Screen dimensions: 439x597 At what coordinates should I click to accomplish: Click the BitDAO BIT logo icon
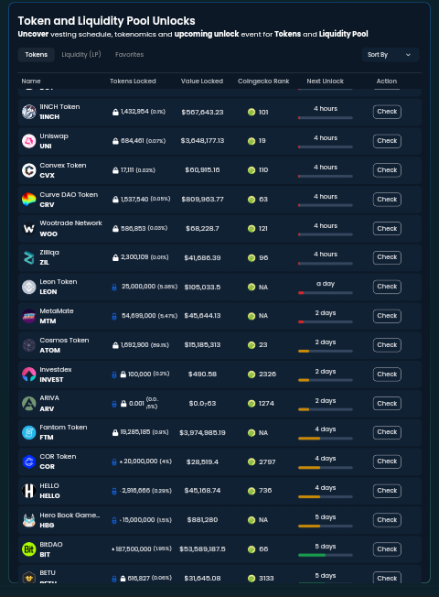click(x=29, y=549)
